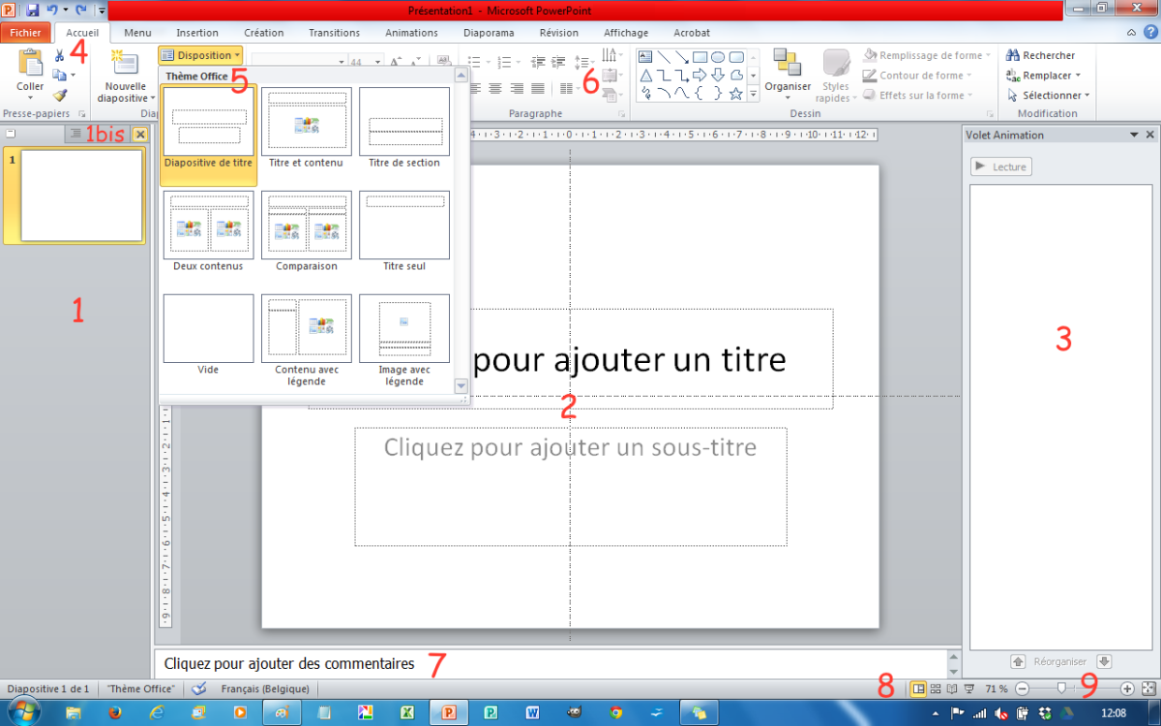Open Excel from the taskbar
The height and width of the screenshot is (726, 1161).
[407, 712]
